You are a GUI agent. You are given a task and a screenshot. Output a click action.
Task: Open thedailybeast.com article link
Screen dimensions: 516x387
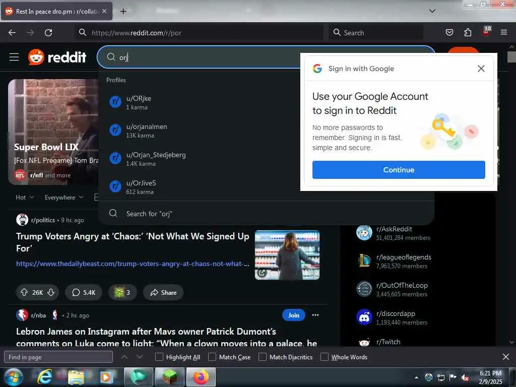point(133,264)
